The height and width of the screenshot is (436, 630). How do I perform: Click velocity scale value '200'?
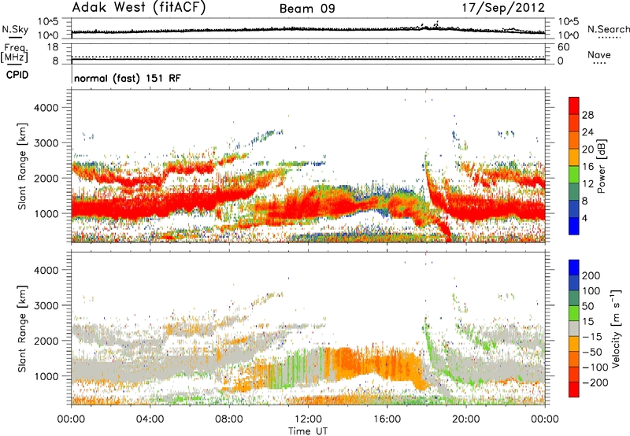(591, 275)
